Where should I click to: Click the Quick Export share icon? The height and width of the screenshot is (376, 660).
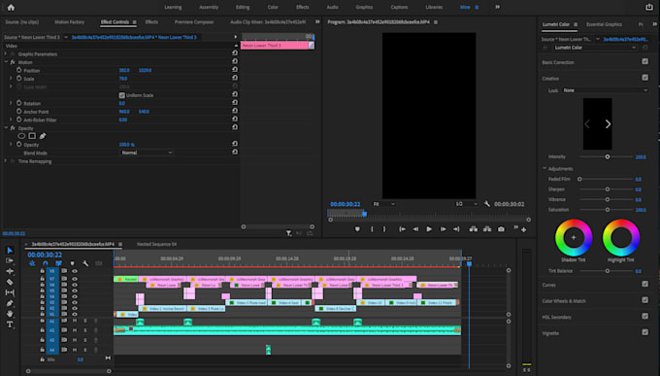click(x=649, y=7)
